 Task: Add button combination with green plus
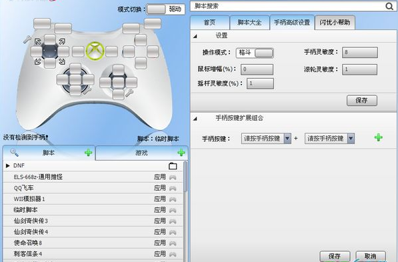pyautogui.click(x=379, y=137)
